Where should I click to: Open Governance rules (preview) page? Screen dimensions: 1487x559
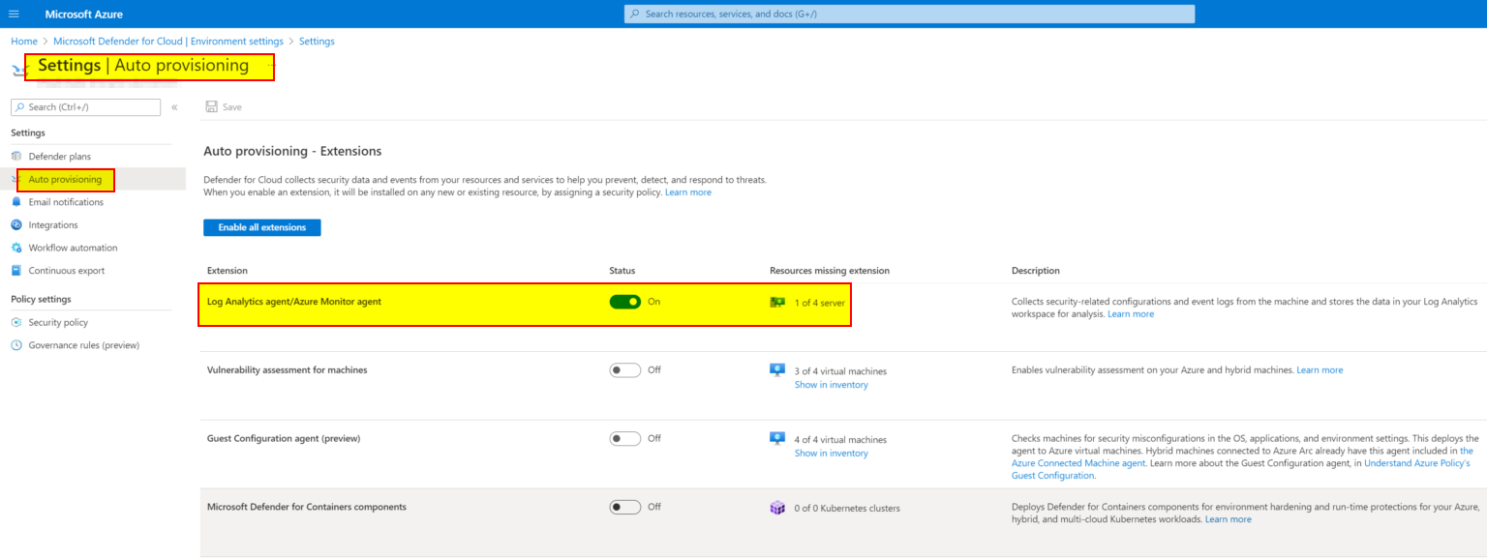(x=84, y=345)
